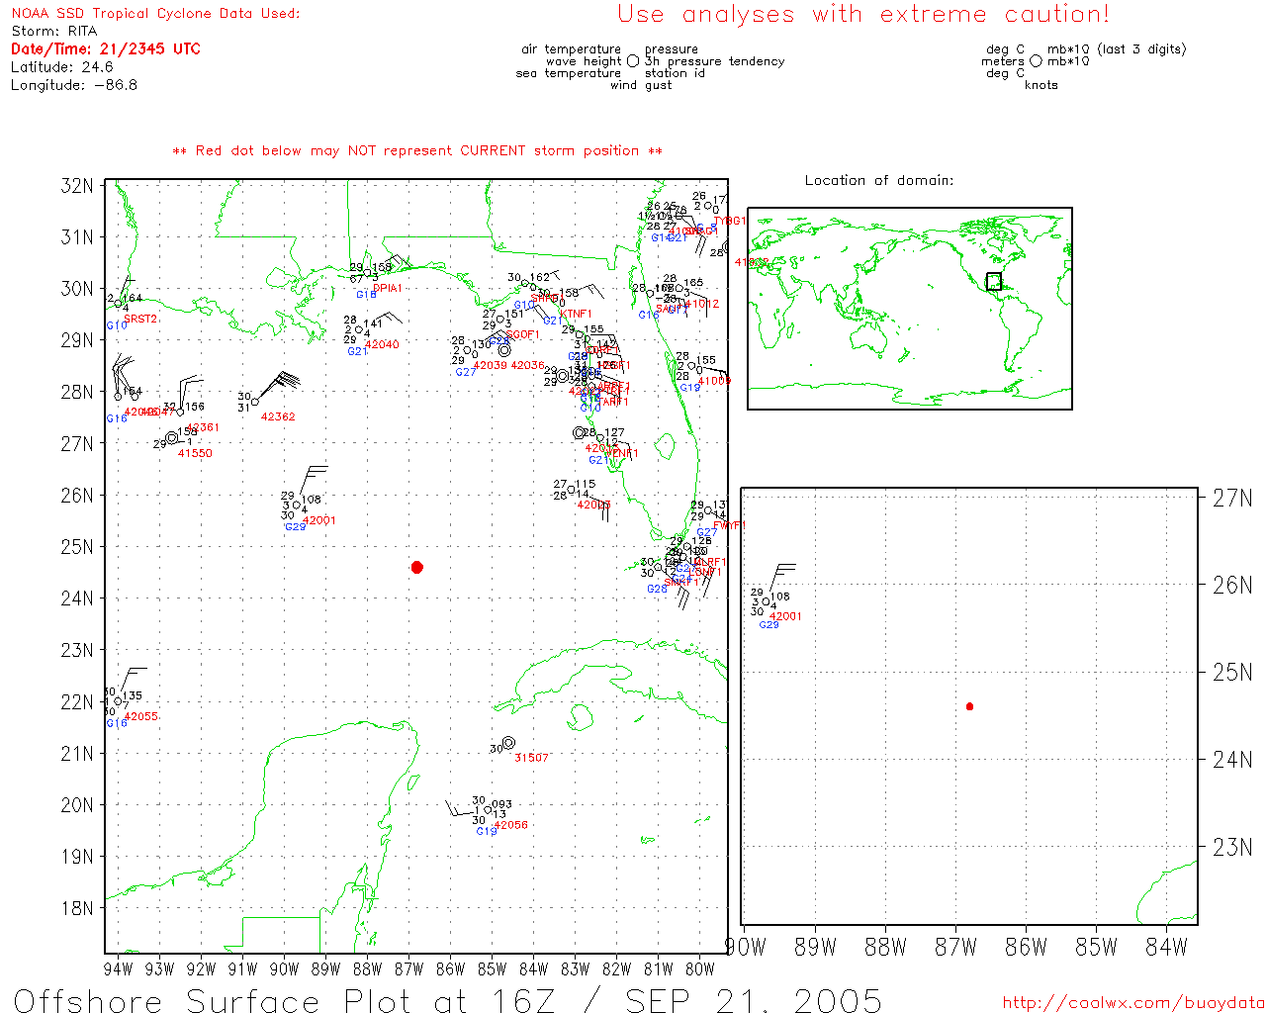Select the station circle for buoy 31507
Viewport: 1266px width, 1013px height.
pyautogui.click(x=508, y=743)
